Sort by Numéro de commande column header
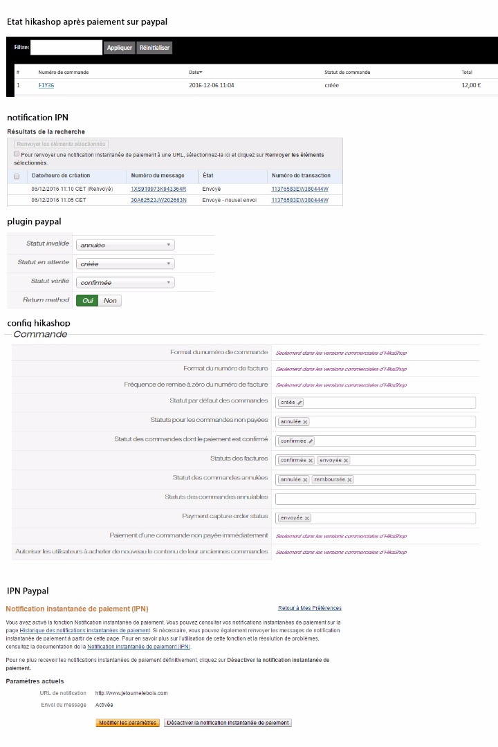This screenshot has height=747, width=498. pyautogui.click(x=63, y=73)
